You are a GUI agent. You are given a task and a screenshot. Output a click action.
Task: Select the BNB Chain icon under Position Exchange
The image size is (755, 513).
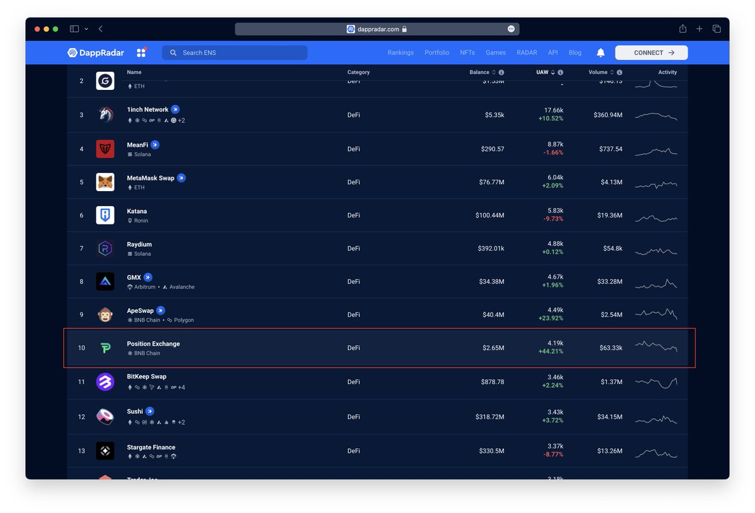[x=129, y=353]
